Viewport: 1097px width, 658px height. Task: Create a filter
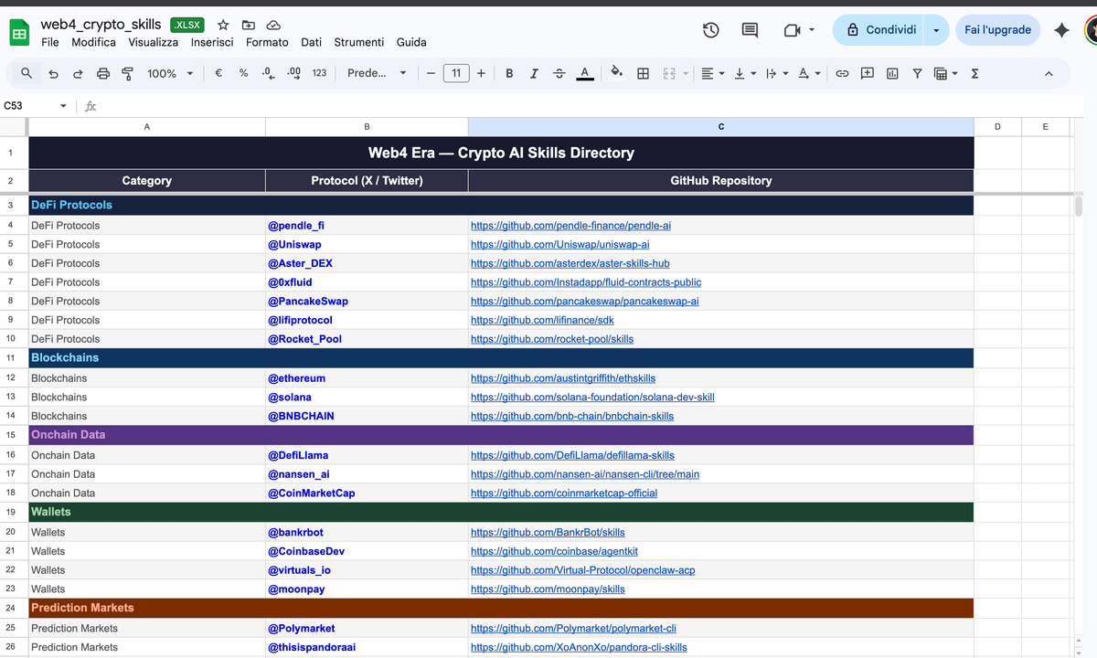point(917,73)
